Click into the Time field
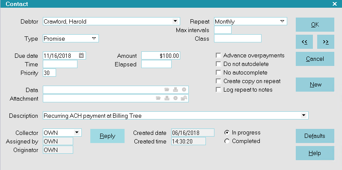Screen dimensions: 342x170 coord(60,64)
